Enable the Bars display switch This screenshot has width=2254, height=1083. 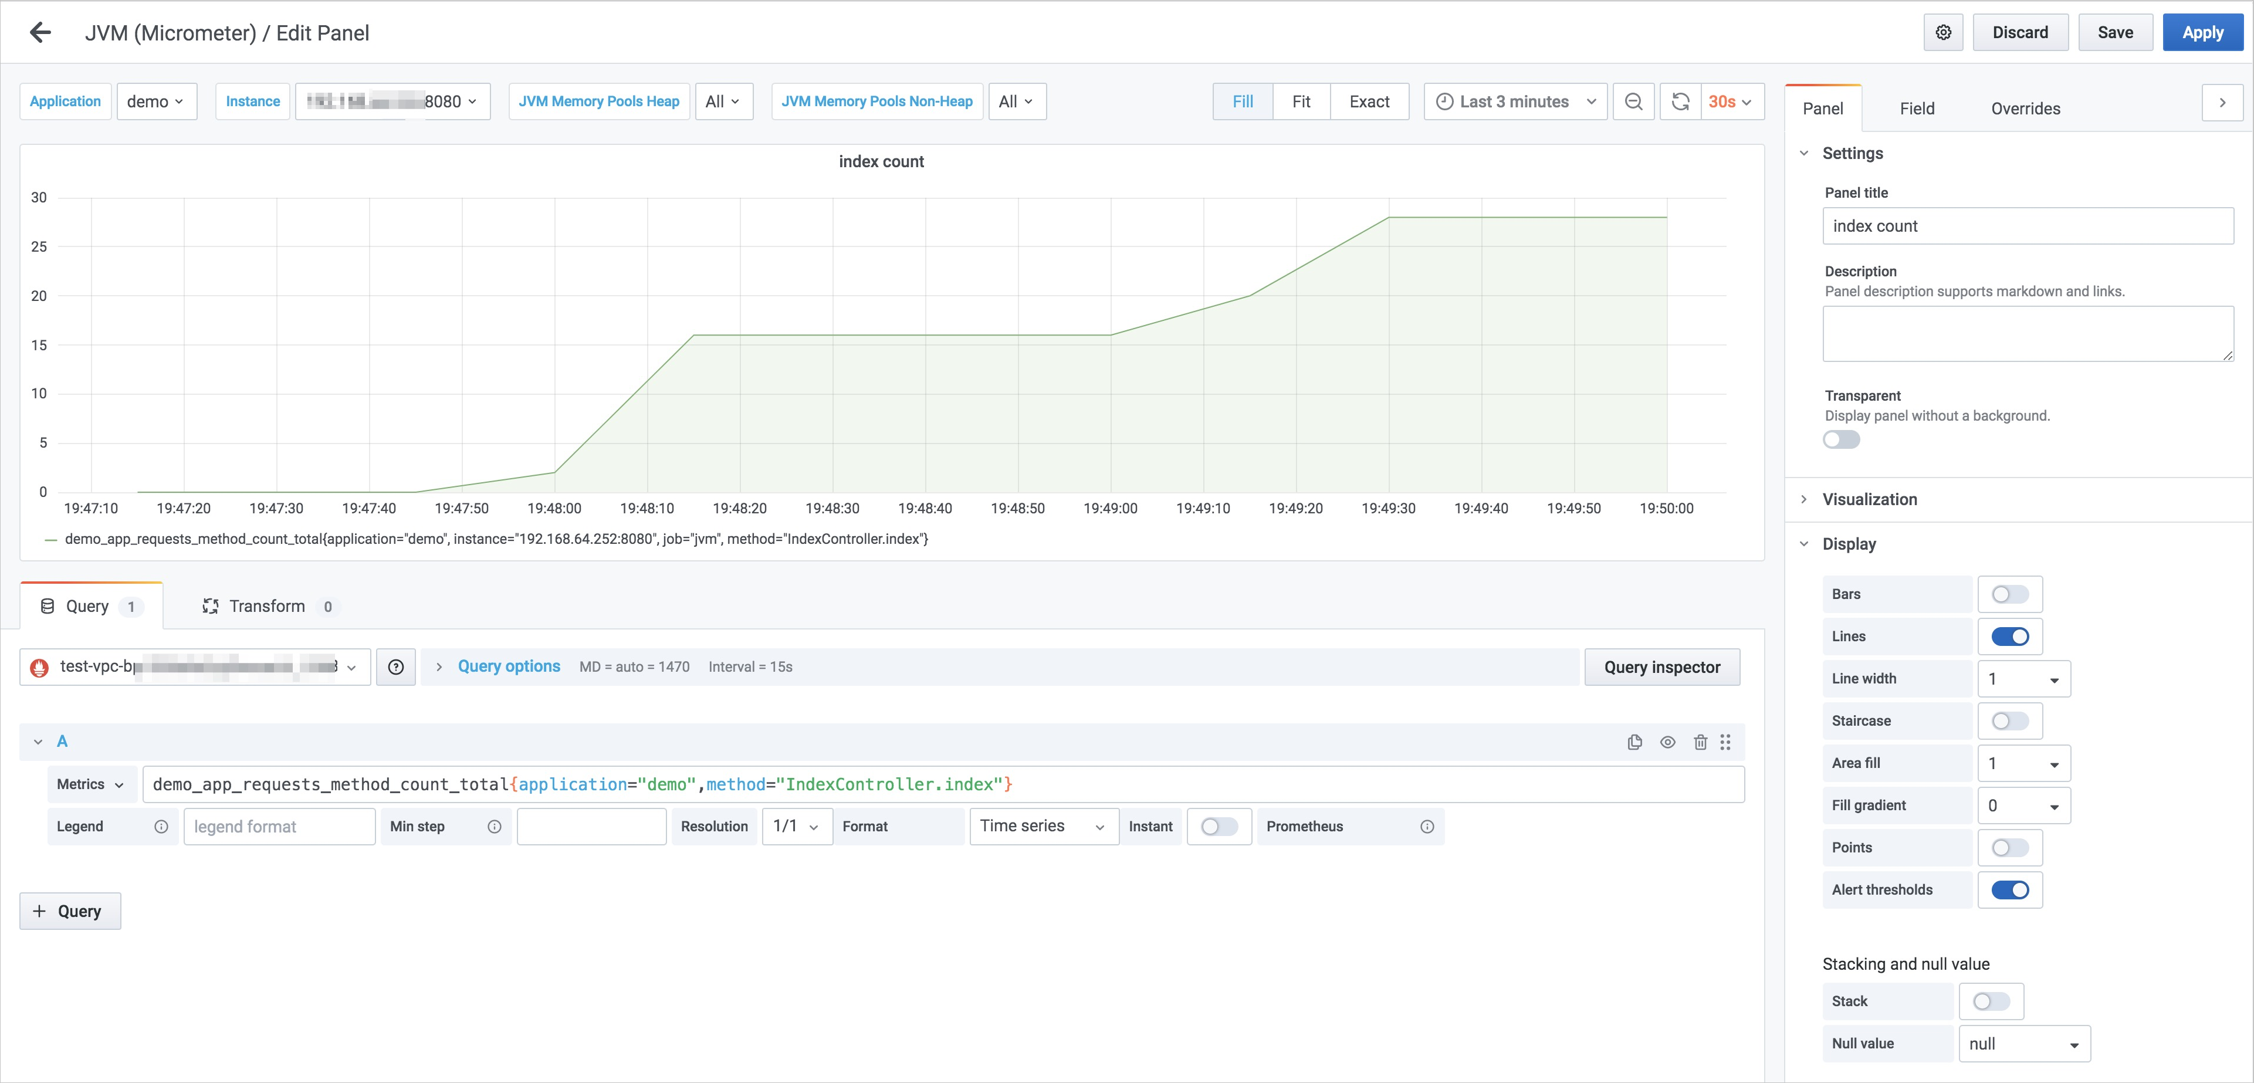point(2010,594)
